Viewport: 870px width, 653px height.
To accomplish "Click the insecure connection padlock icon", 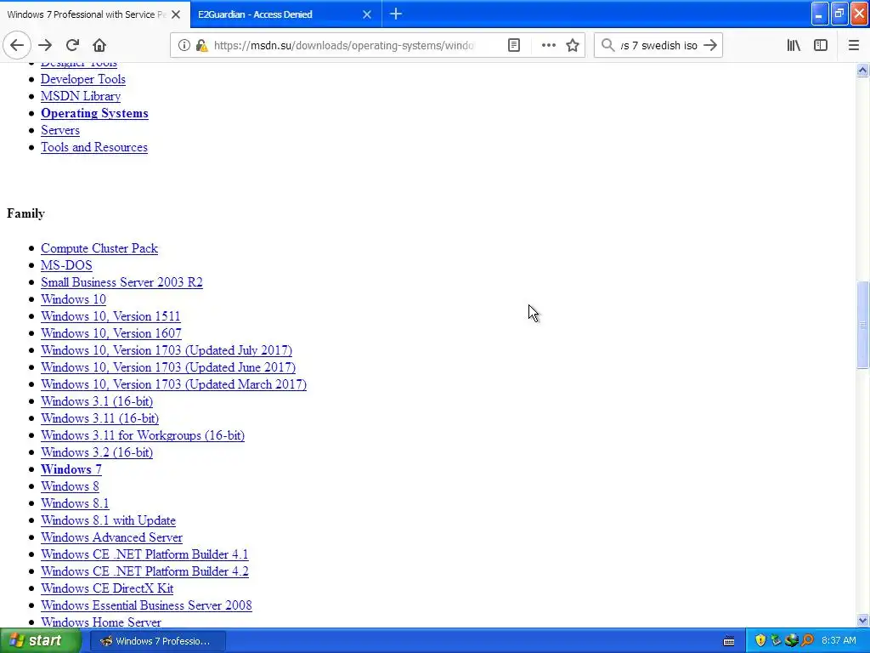I will pos(202,46).
